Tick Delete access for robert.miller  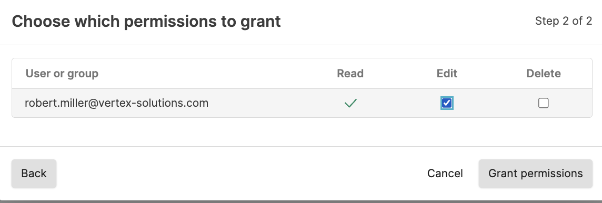tap(543, 103)
